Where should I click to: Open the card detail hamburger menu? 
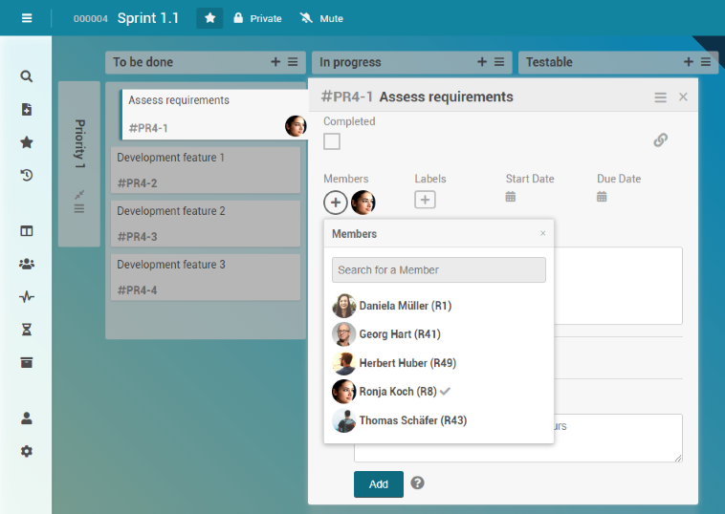660,97
